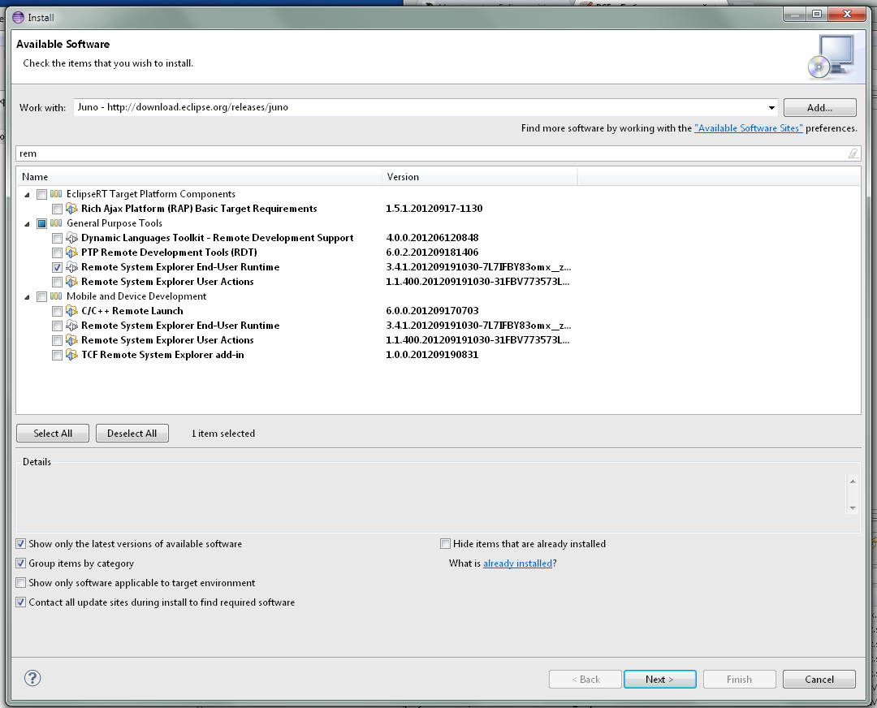877x708 pixels.
Task: Click the PTP Remote Development Tools icon
Action: coord(71,253)
